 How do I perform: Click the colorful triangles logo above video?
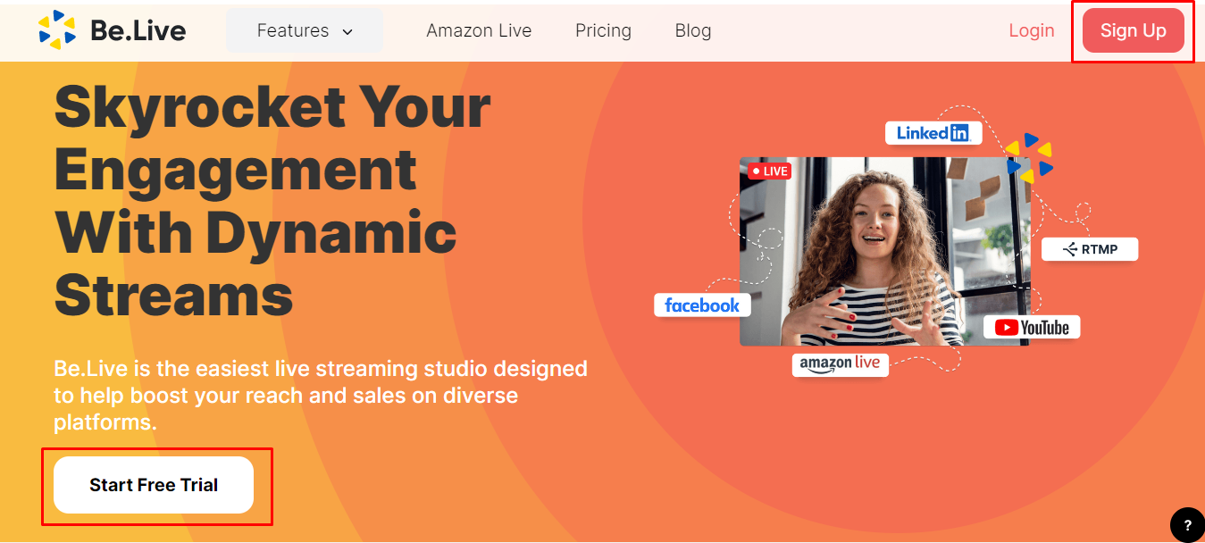(1030, 158)
